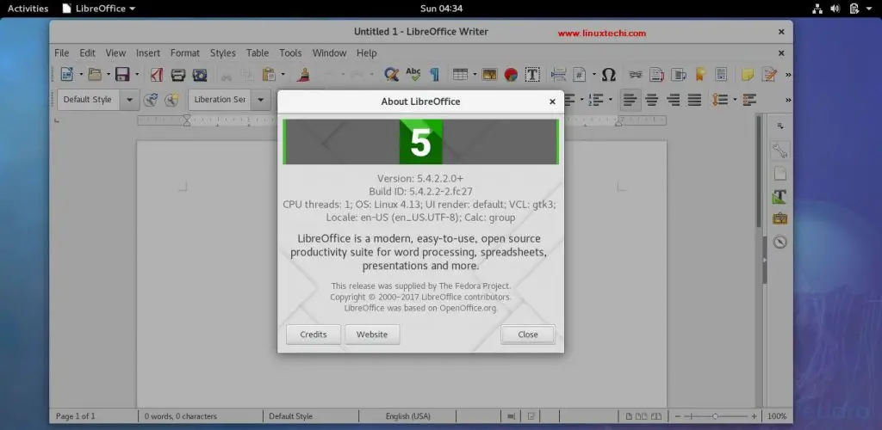
Task: Insert a bookmark with the ribbon icon
Action: click(700, 74)
